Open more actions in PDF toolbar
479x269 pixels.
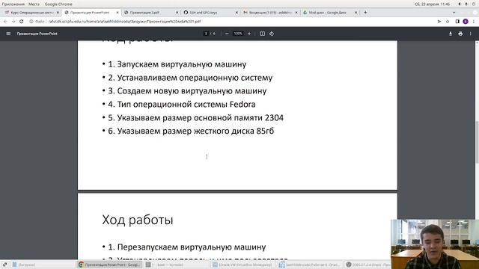point(471,34)
